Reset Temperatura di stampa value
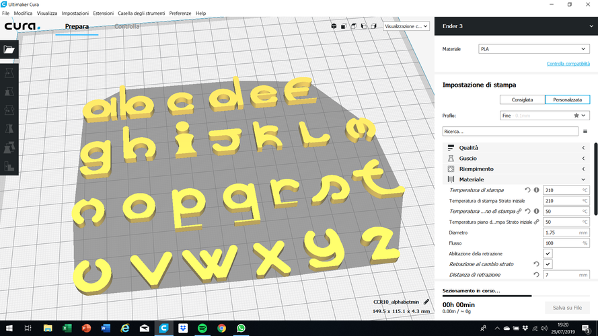Image resolution: width=598 pixels, height=336 pixels. pyautogui.click(x=527, y=190)
